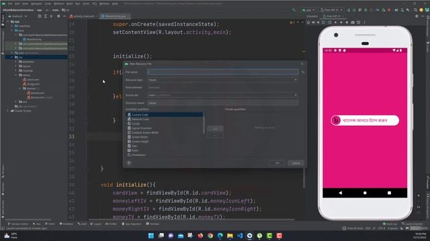Open the Source set dropdown in dialog
Image resolution: width=430 pixels, height=241 pixels.
pos(222,95)
